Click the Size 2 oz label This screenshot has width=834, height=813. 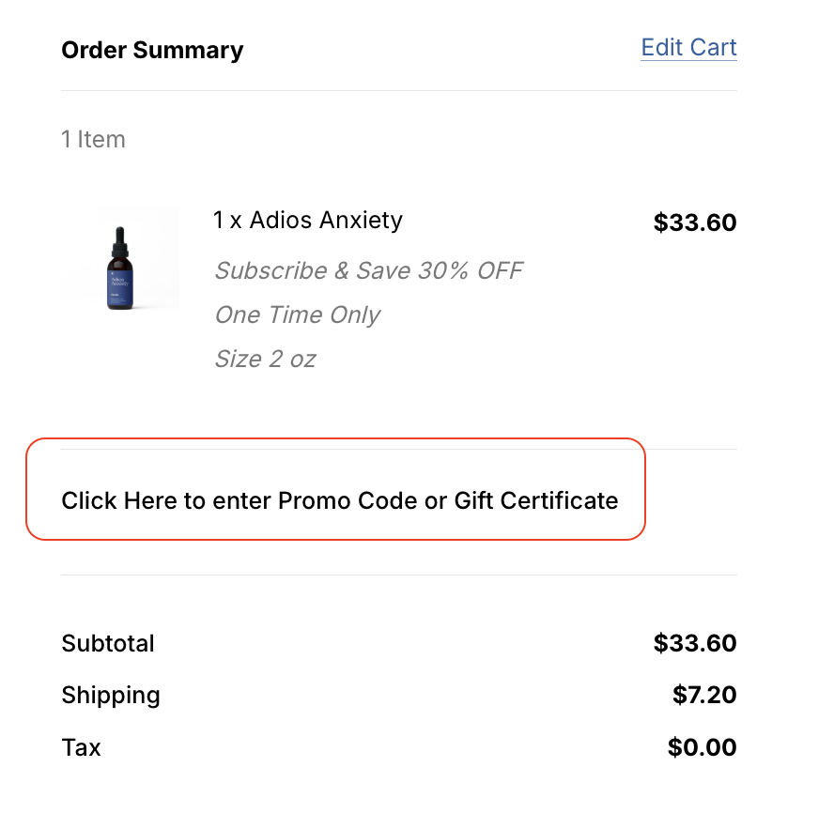[x=265, y=359]
